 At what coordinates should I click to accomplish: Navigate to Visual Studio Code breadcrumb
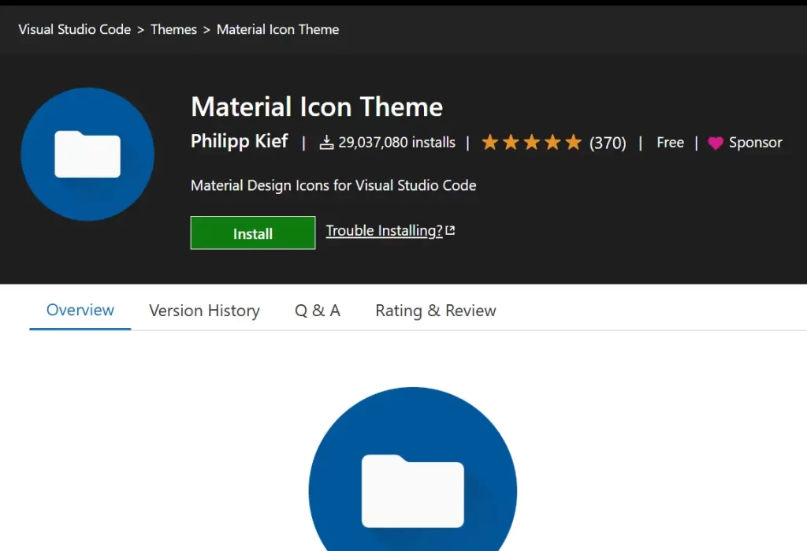pos(75,29)
